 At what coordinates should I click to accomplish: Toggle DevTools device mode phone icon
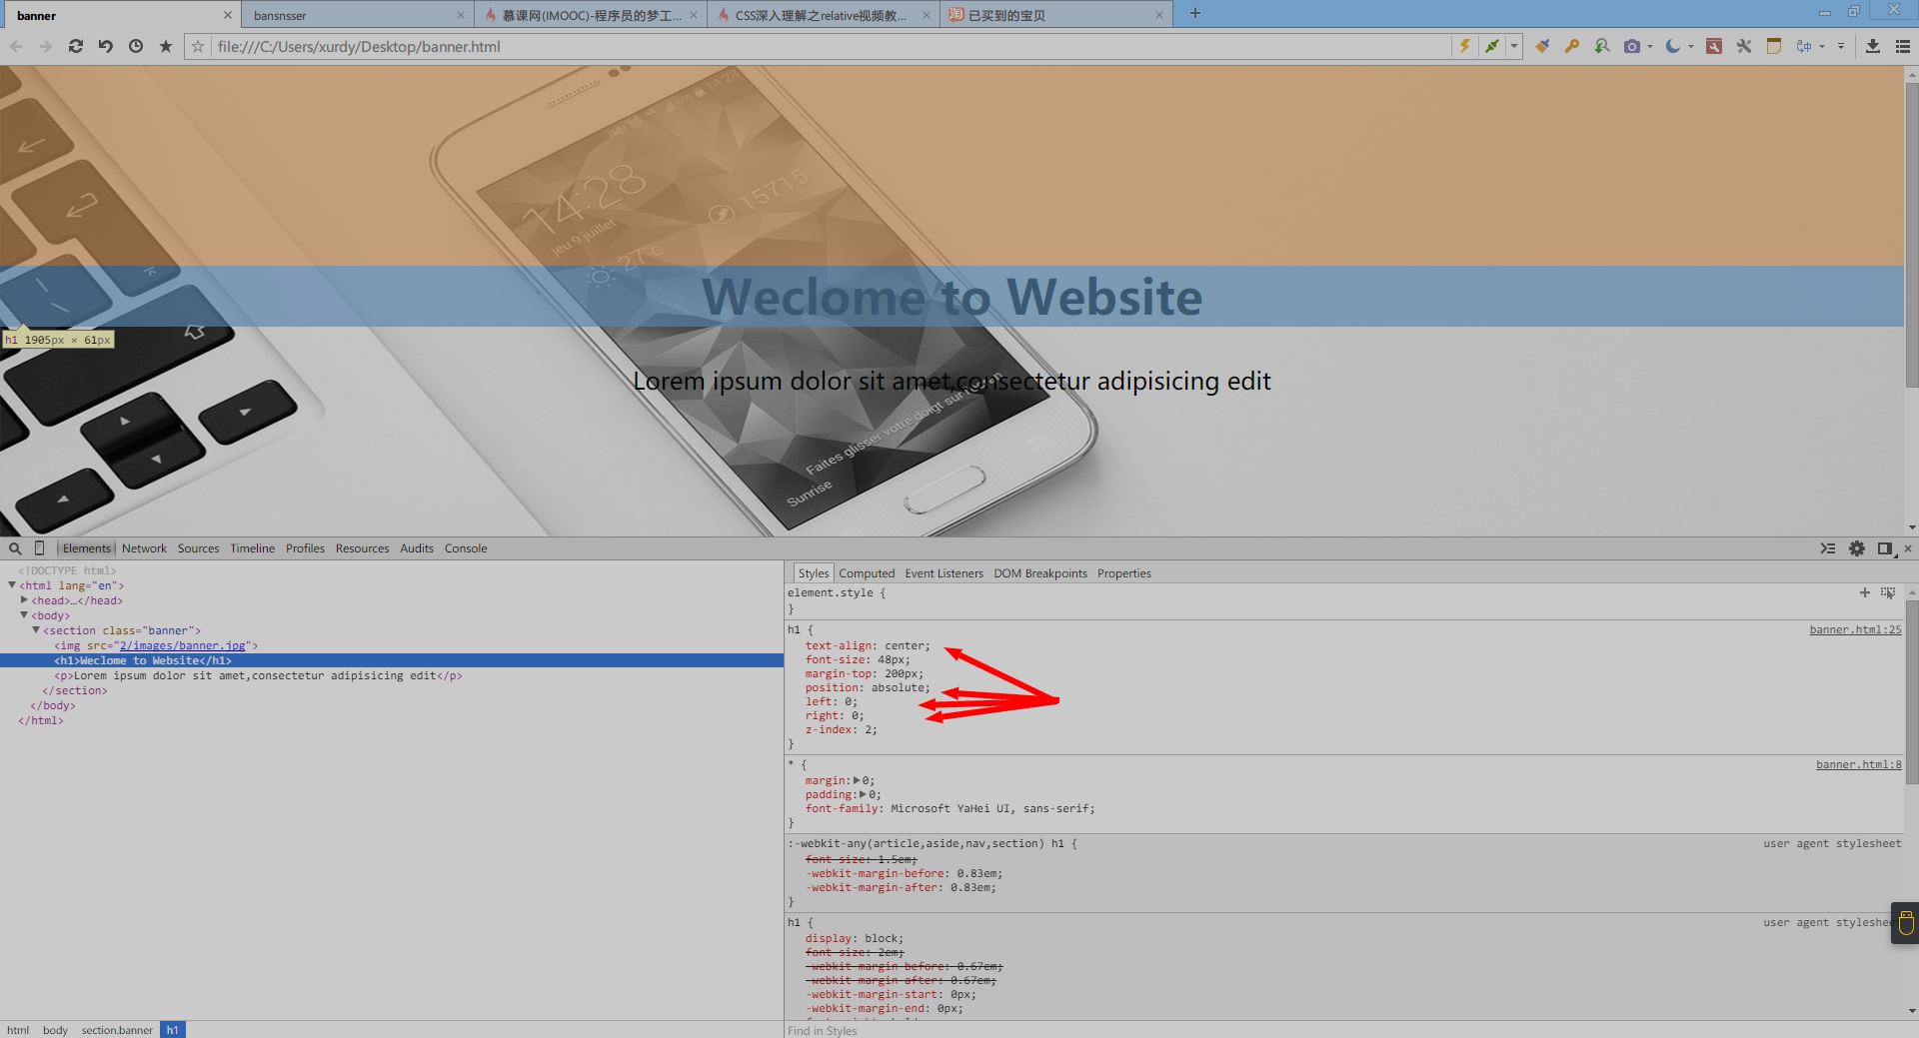[40, 548]
